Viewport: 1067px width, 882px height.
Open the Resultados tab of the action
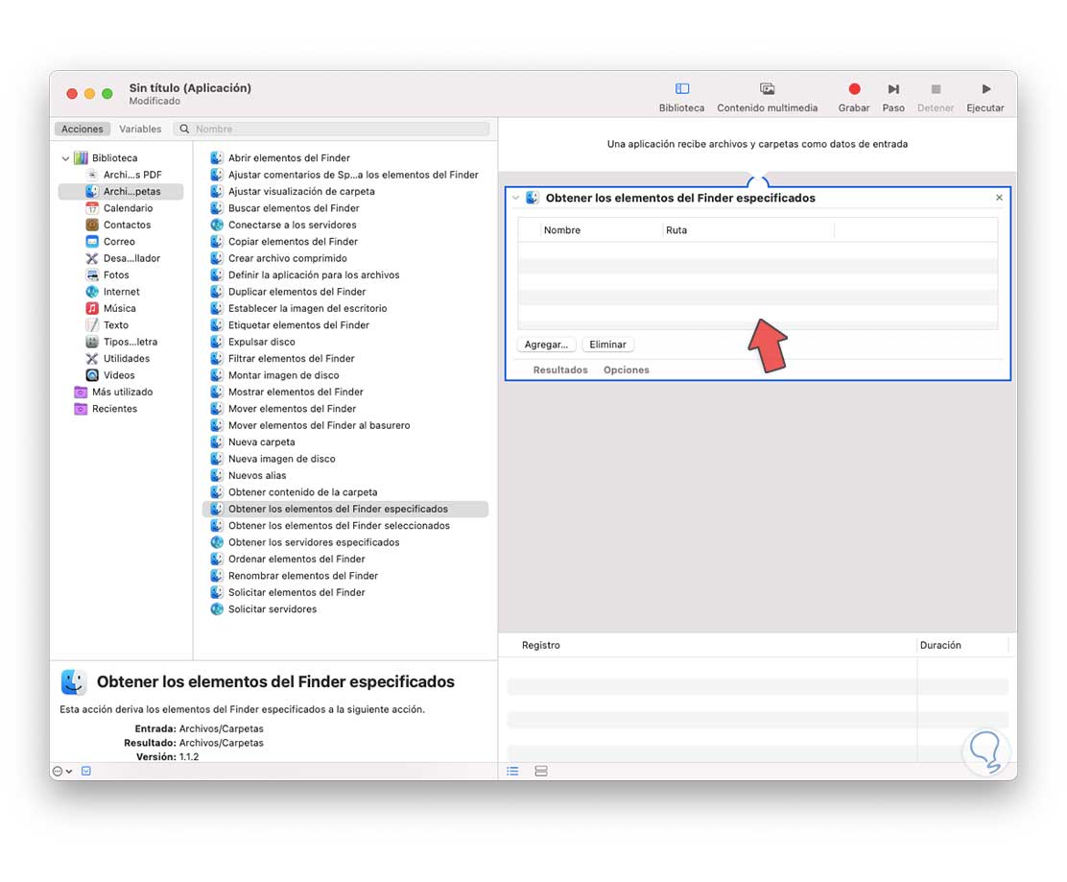click(x=560, y=370)
